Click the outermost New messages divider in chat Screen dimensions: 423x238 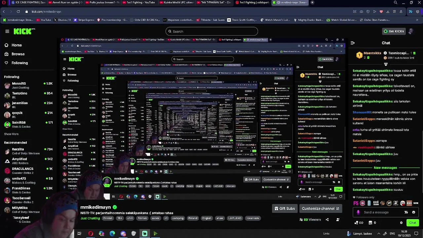[x=385, y=168]
